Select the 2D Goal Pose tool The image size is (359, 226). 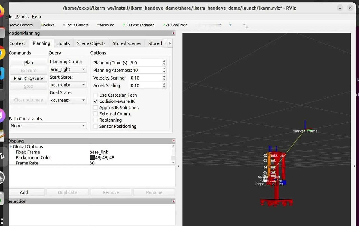click(175, 25)
